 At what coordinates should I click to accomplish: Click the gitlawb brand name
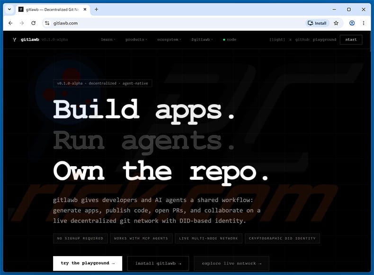tap(30, 40)
